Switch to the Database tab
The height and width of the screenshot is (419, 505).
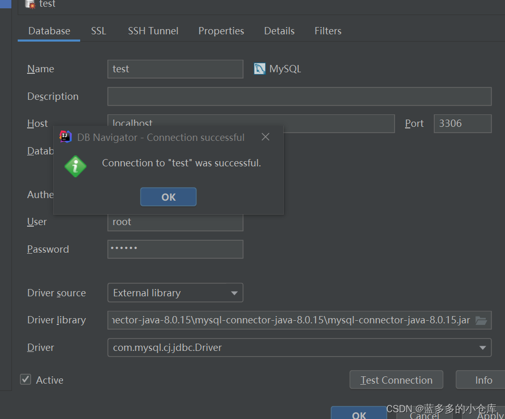click(49, 31)
